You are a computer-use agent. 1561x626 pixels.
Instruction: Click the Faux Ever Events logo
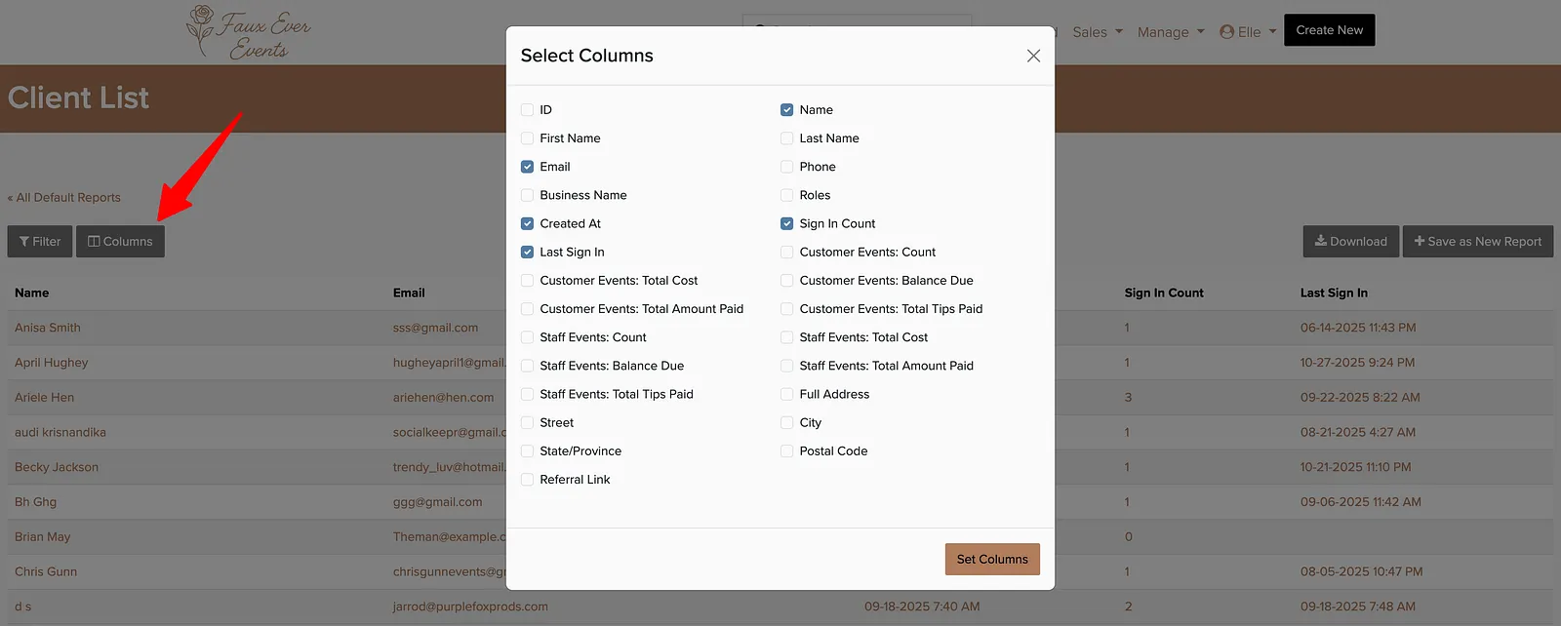(x=249, y=32)
